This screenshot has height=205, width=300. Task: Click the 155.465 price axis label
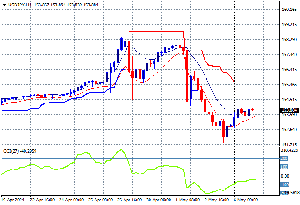(290, 85)
